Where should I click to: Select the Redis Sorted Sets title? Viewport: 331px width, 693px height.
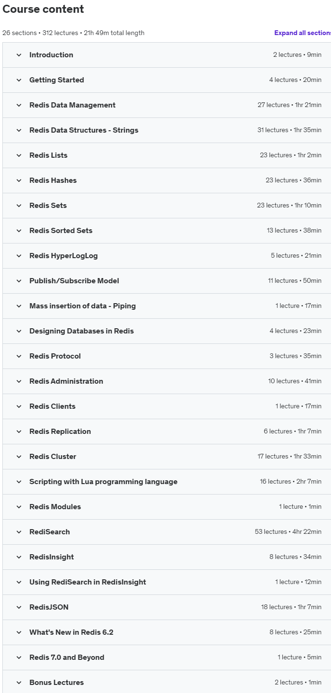(61, 231)
